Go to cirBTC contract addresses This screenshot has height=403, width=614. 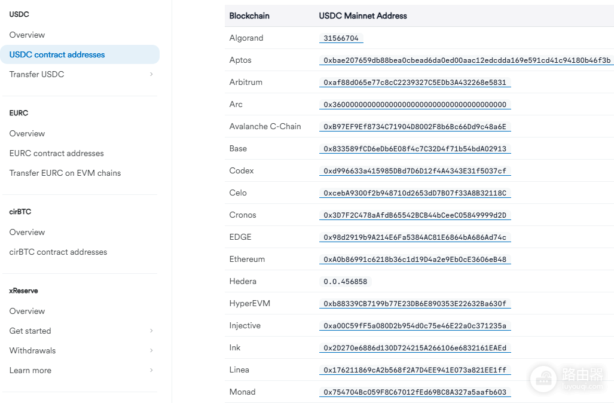tap(58, 252)
